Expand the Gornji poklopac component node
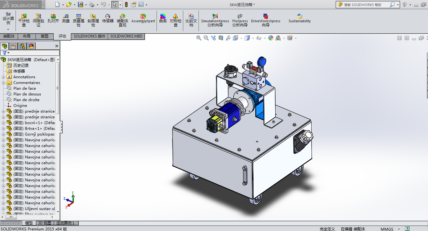Screen dimensions: 428x231 tap(3, 134)
